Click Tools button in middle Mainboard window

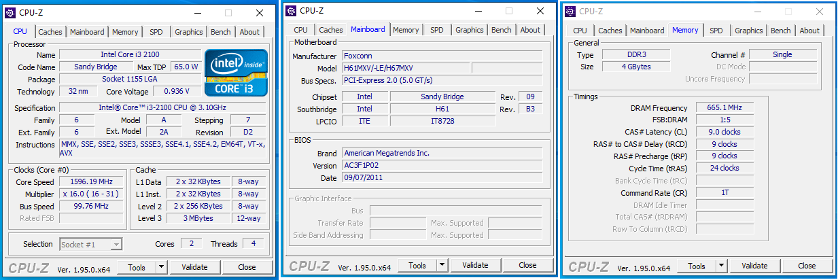tap(417, 265)
